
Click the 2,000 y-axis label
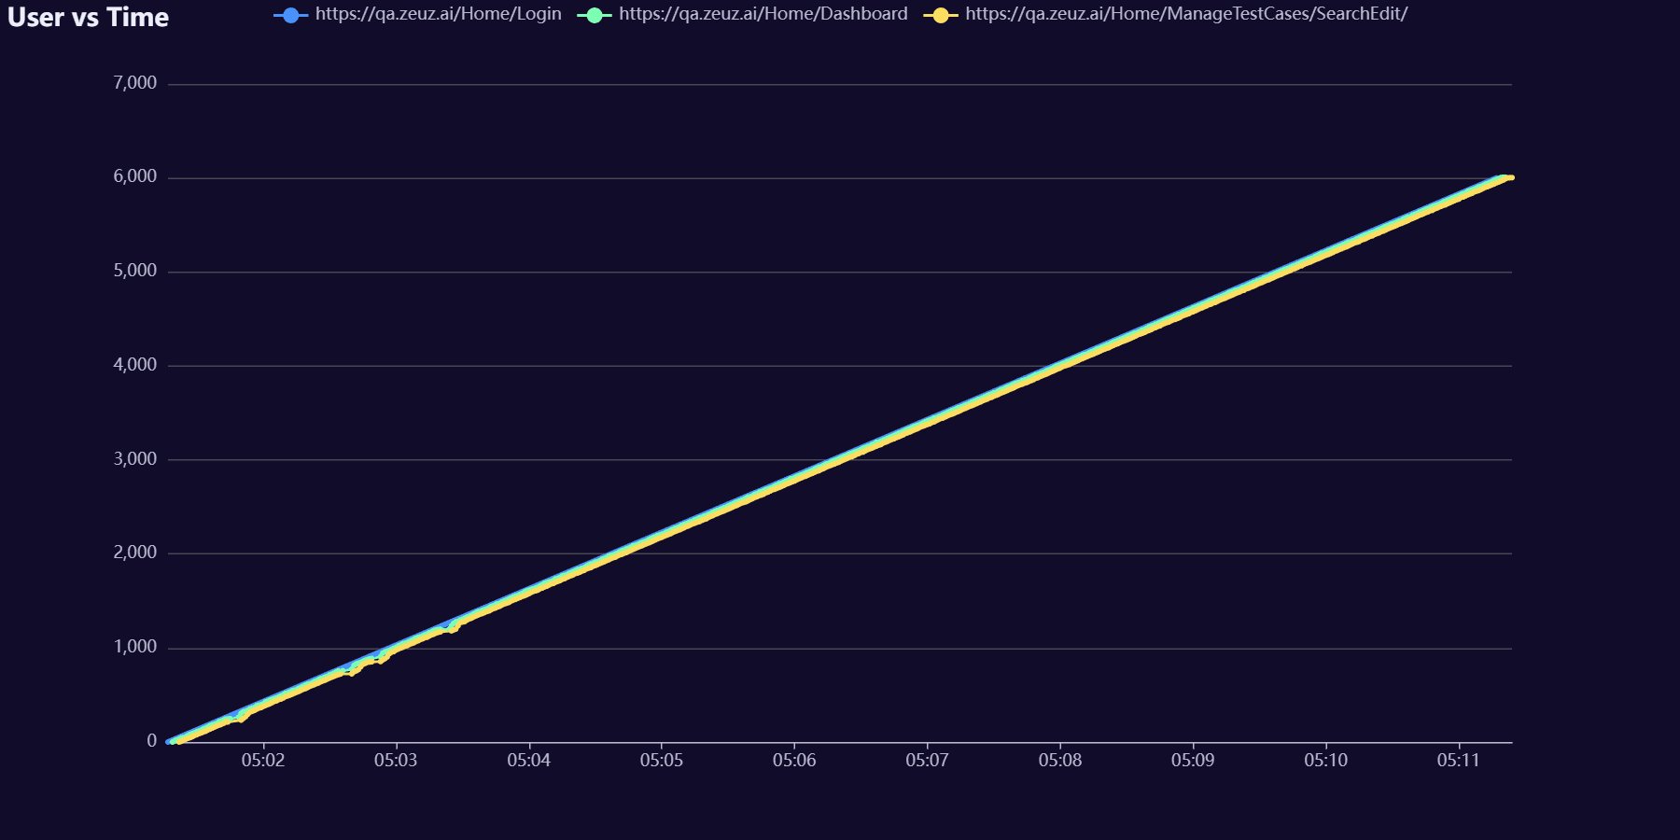tap(135, 553)
